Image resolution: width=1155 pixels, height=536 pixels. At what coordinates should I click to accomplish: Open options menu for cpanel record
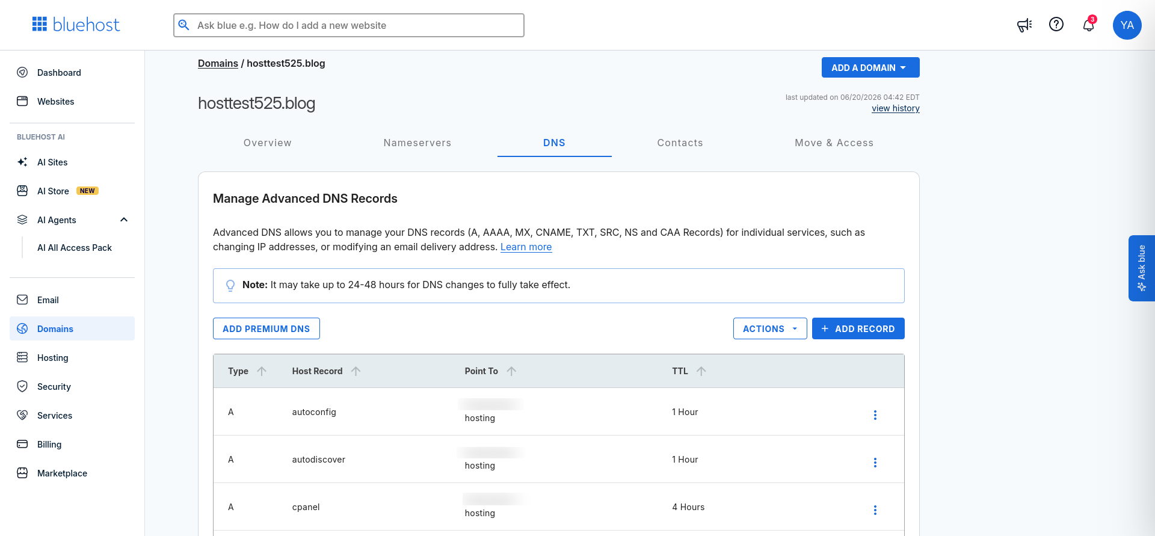point(875,510)
